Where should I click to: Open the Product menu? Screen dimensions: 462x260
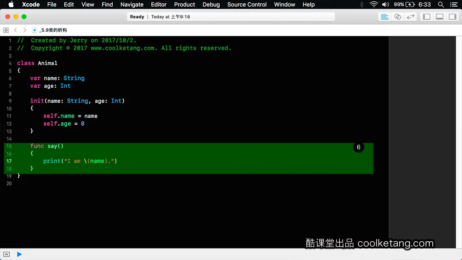(185, 4)
